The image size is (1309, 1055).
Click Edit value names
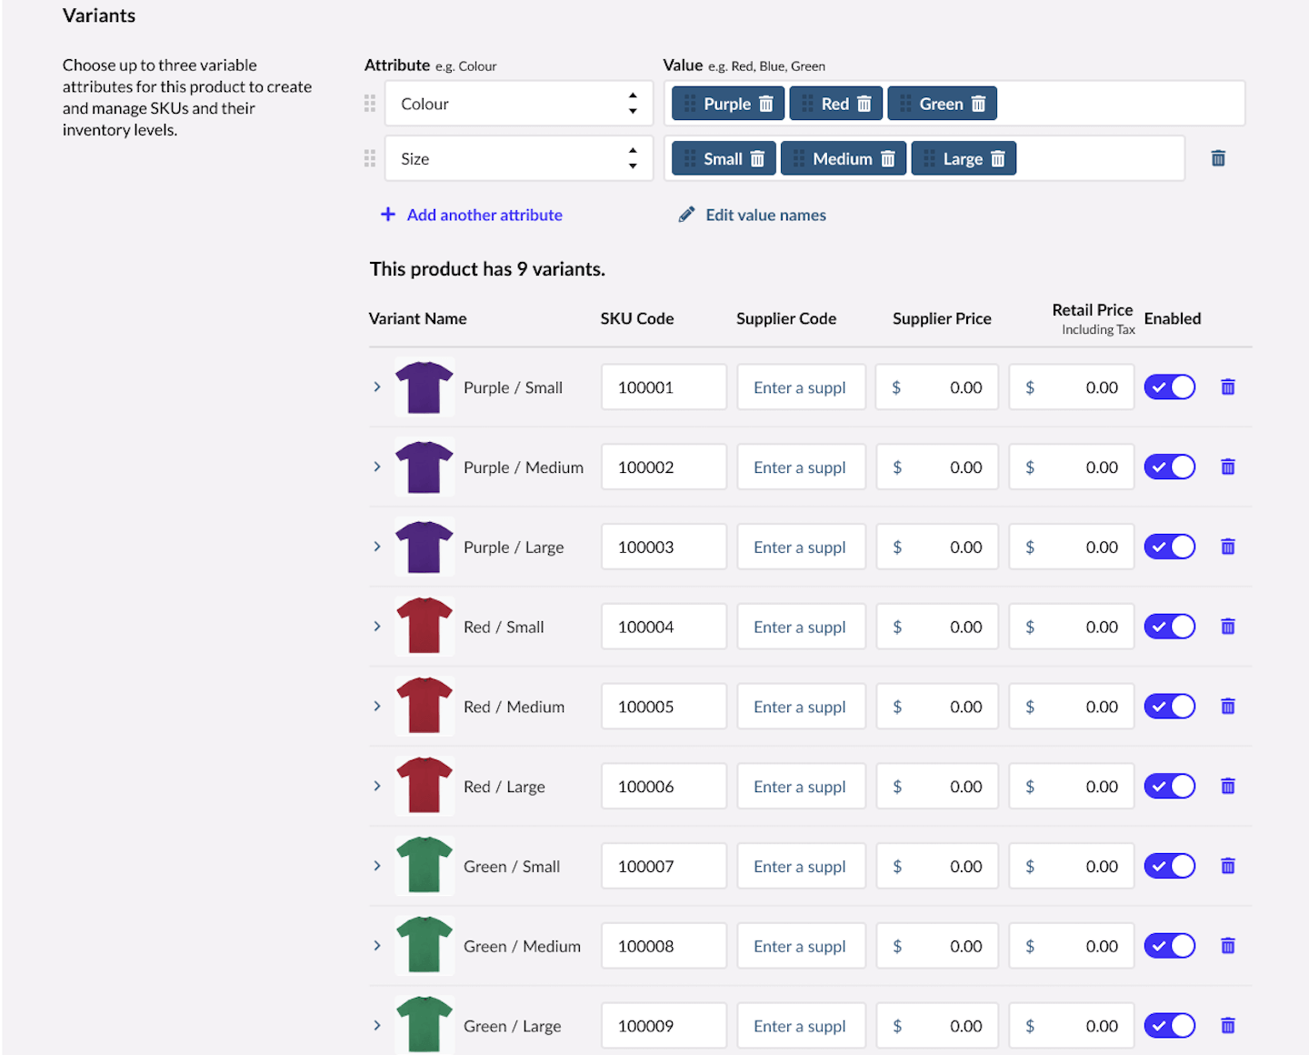point(765,215)
